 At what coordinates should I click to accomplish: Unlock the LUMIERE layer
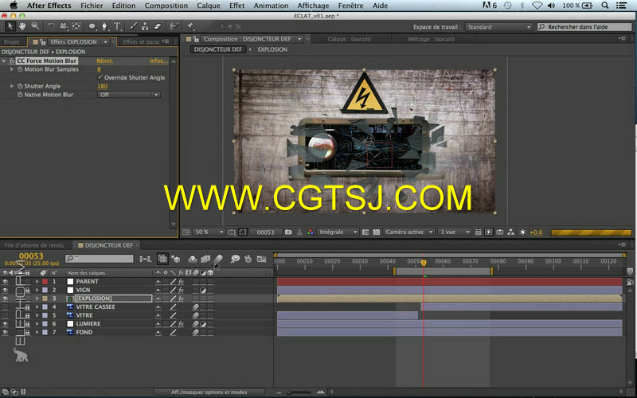click(x=27, y=324)
